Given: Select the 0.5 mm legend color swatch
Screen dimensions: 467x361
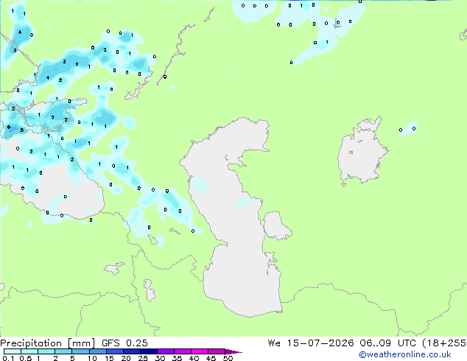Looking at the screenshot, I should 29,351.
